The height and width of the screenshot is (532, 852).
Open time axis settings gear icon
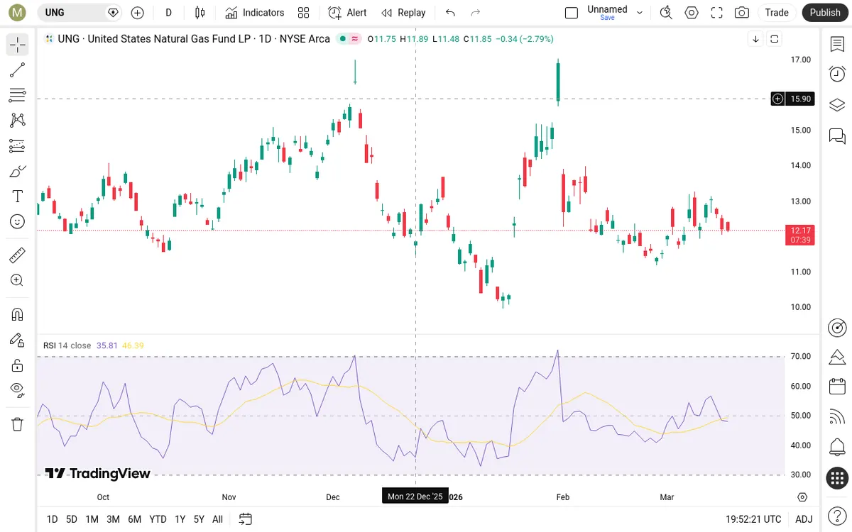pos(802,497)
